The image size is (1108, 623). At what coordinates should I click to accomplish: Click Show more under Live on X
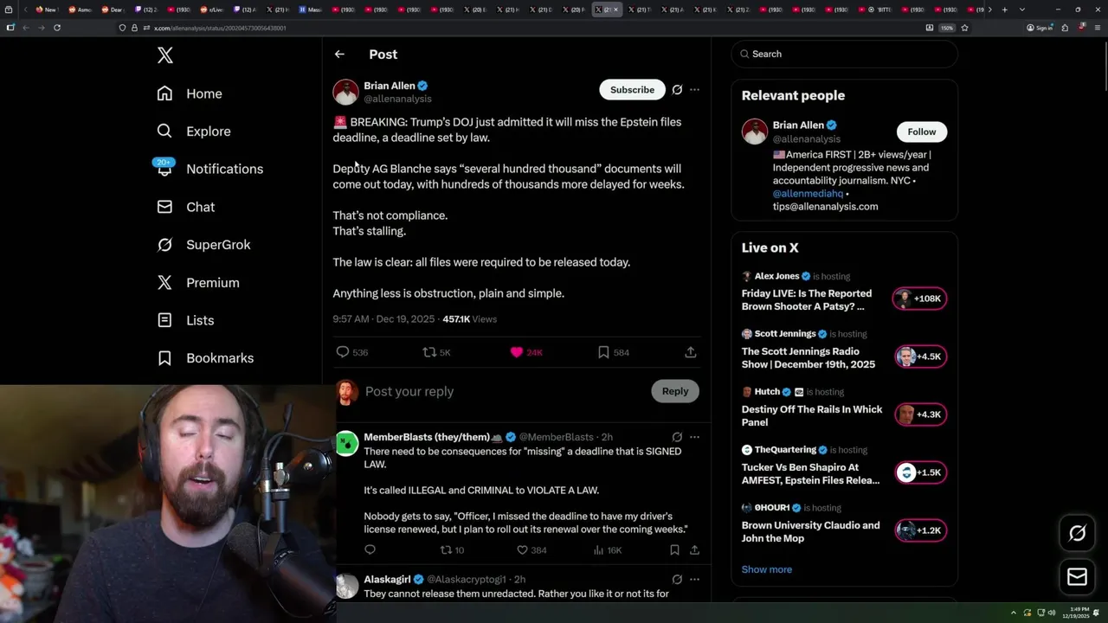pos(766,569)
